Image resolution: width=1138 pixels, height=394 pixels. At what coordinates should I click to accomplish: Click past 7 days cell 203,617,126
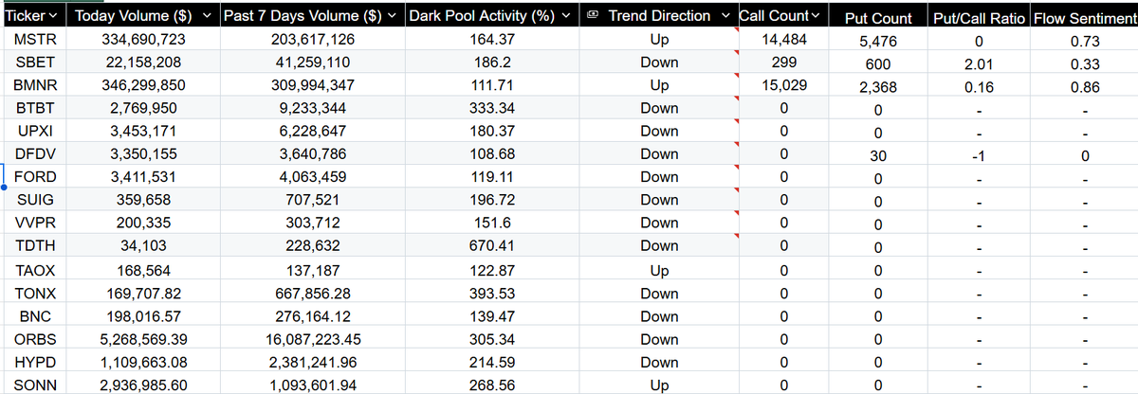311,40
